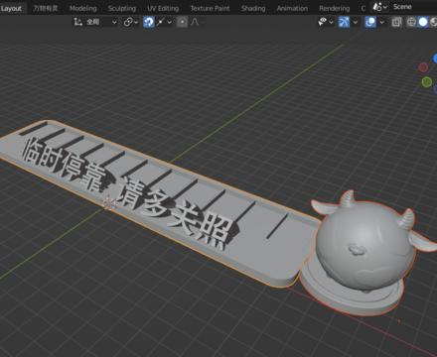
Task: Open the Shading workspace tab
Action: point(253,8)
